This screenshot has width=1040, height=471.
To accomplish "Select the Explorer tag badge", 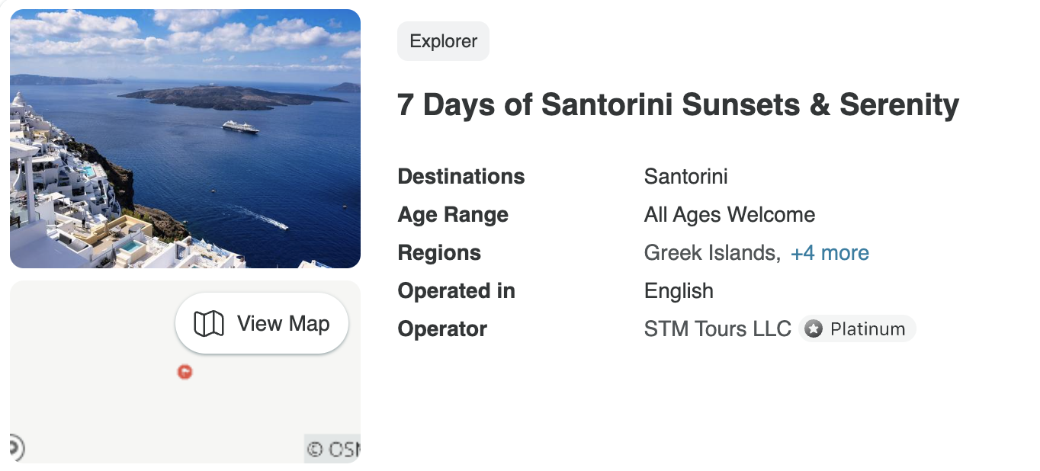I will (x=443, y=41).
